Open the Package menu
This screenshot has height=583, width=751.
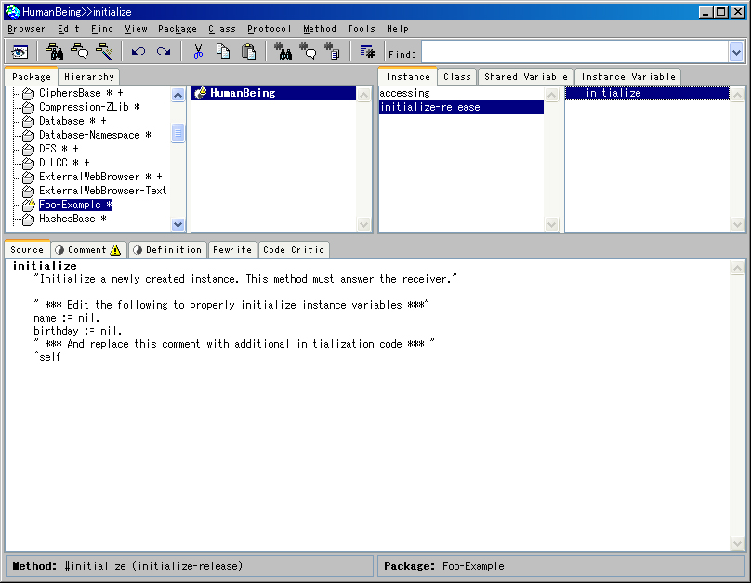click(178, 29)
